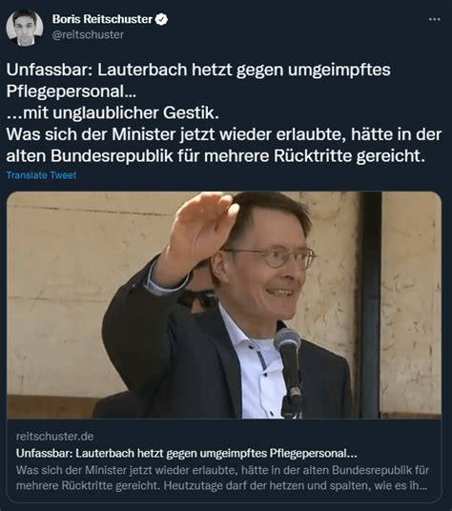The width and height of the screenshot is (452, 511).
Task: Click card description line 'mehrere Rücktritte gereicht. Heutzutage'
Action: 221,485
